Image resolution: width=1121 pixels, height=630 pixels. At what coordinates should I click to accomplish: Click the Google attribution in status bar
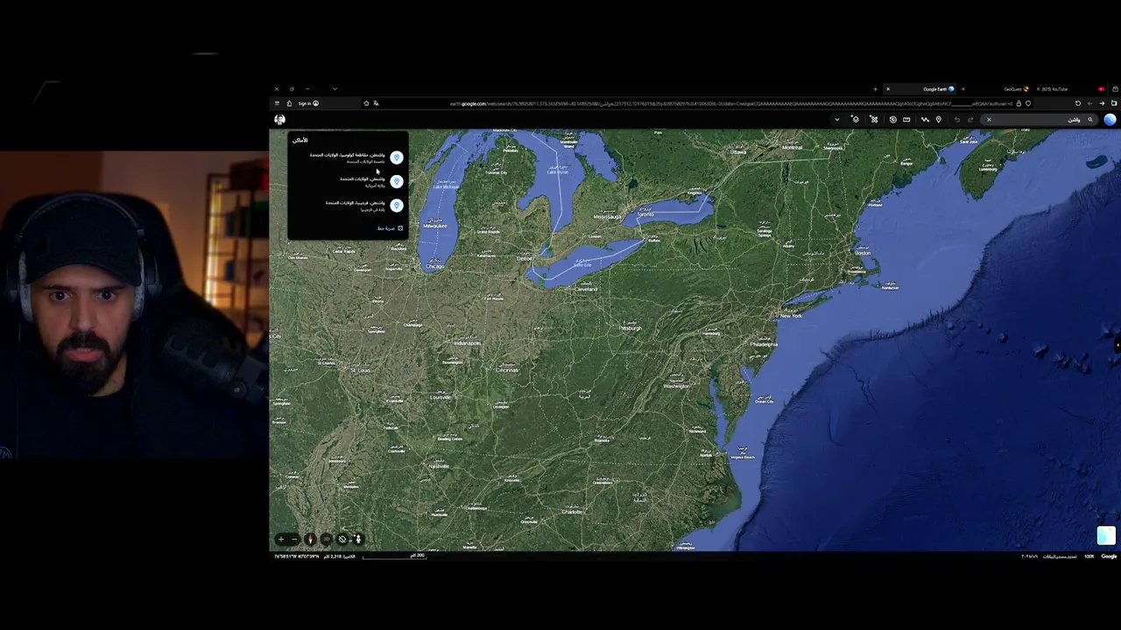point(1109,556)
